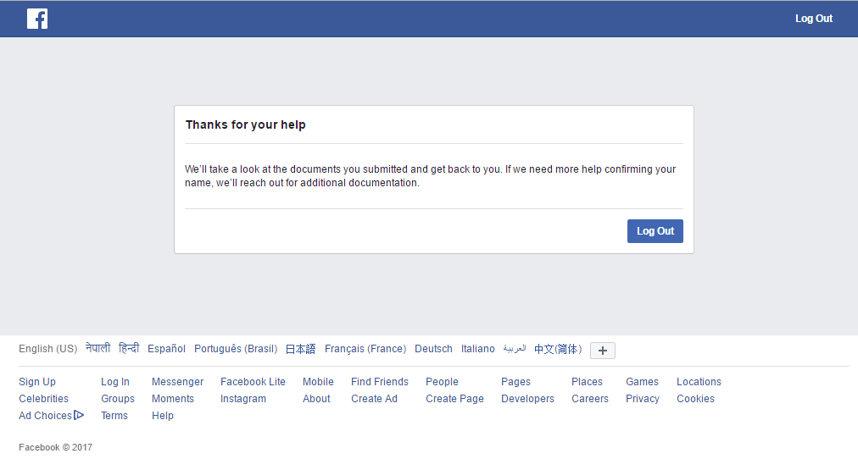Open the Games footer link
Image resolution: width=858 pixels, height=470 pixels.
pyautogui.click(x=643, y=382)
